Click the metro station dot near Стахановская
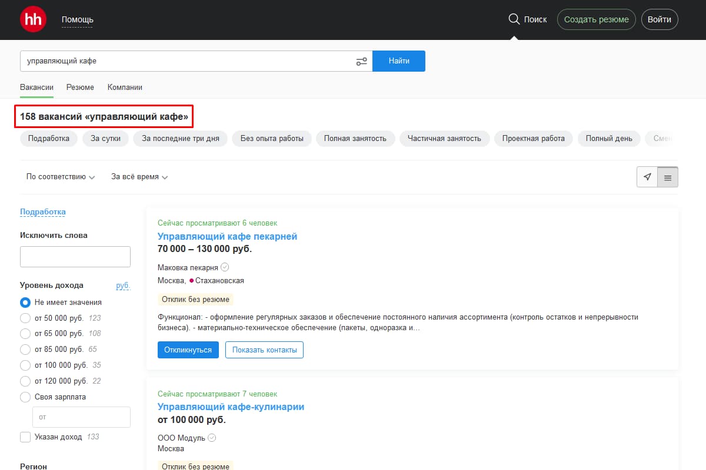706x470 pixels. (x=192, y=280)
